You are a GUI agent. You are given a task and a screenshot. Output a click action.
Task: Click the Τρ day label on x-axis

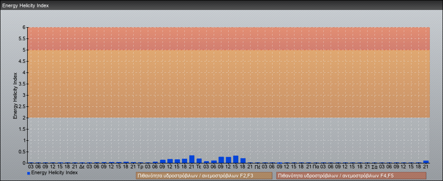pyautogui.click(x=140, y=167)
